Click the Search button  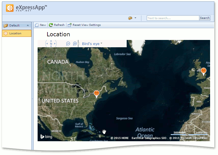(205, 18)
